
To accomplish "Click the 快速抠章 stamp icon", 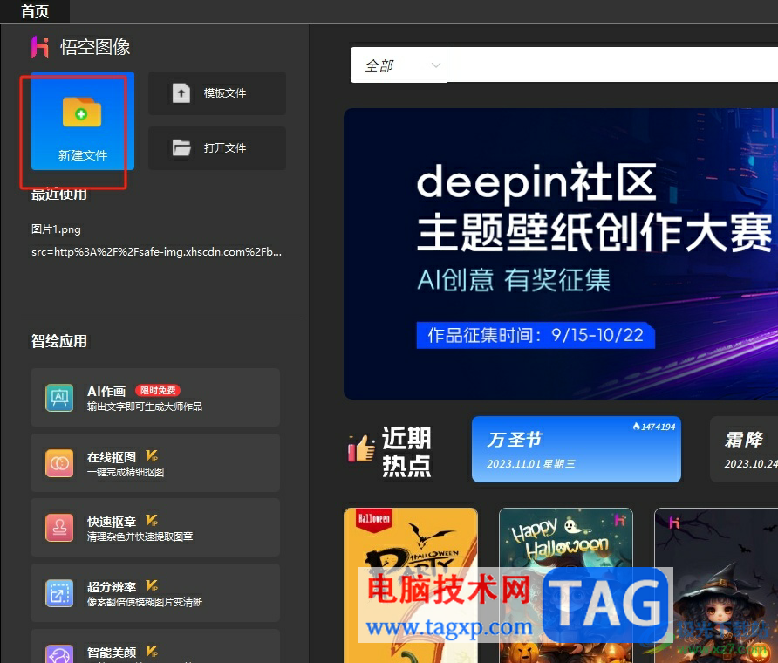I will click(x=59, y=528).
